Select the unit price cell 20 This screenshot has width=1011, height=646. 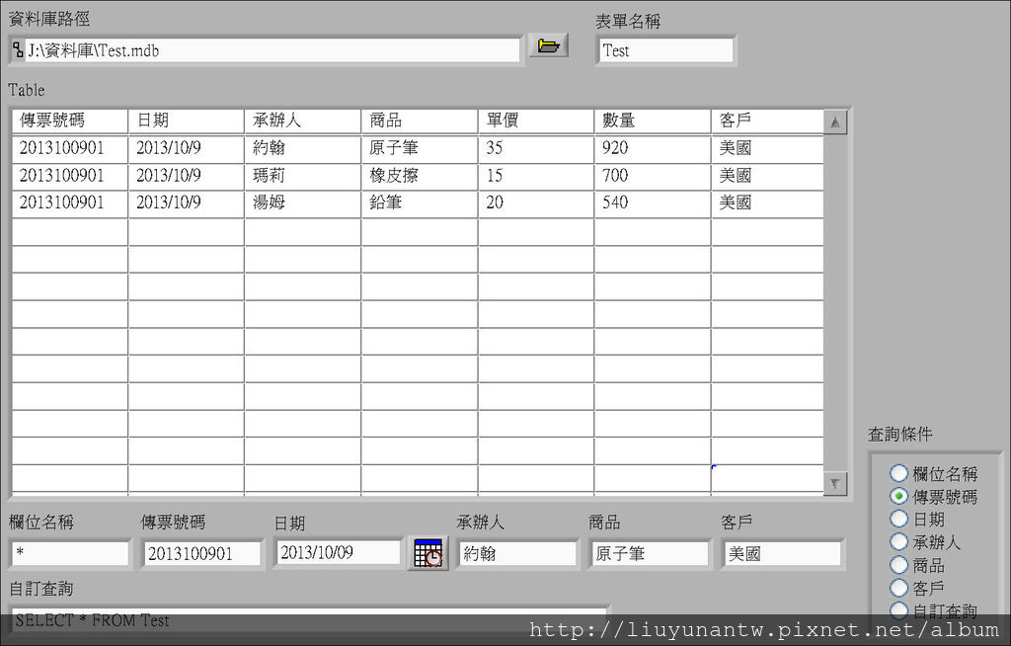coord(536,203)
